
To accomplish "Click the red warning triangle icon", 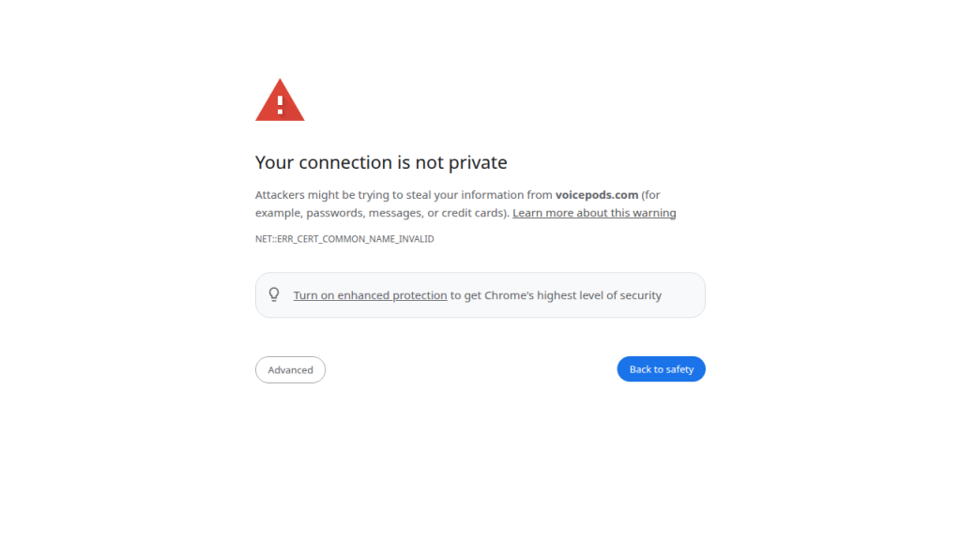I will click(x=280, y=100).
